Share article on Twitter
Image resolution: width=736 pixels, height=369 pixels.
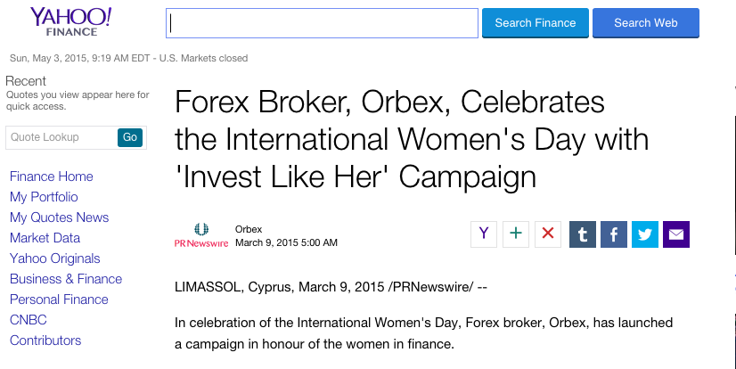[645, 234]
